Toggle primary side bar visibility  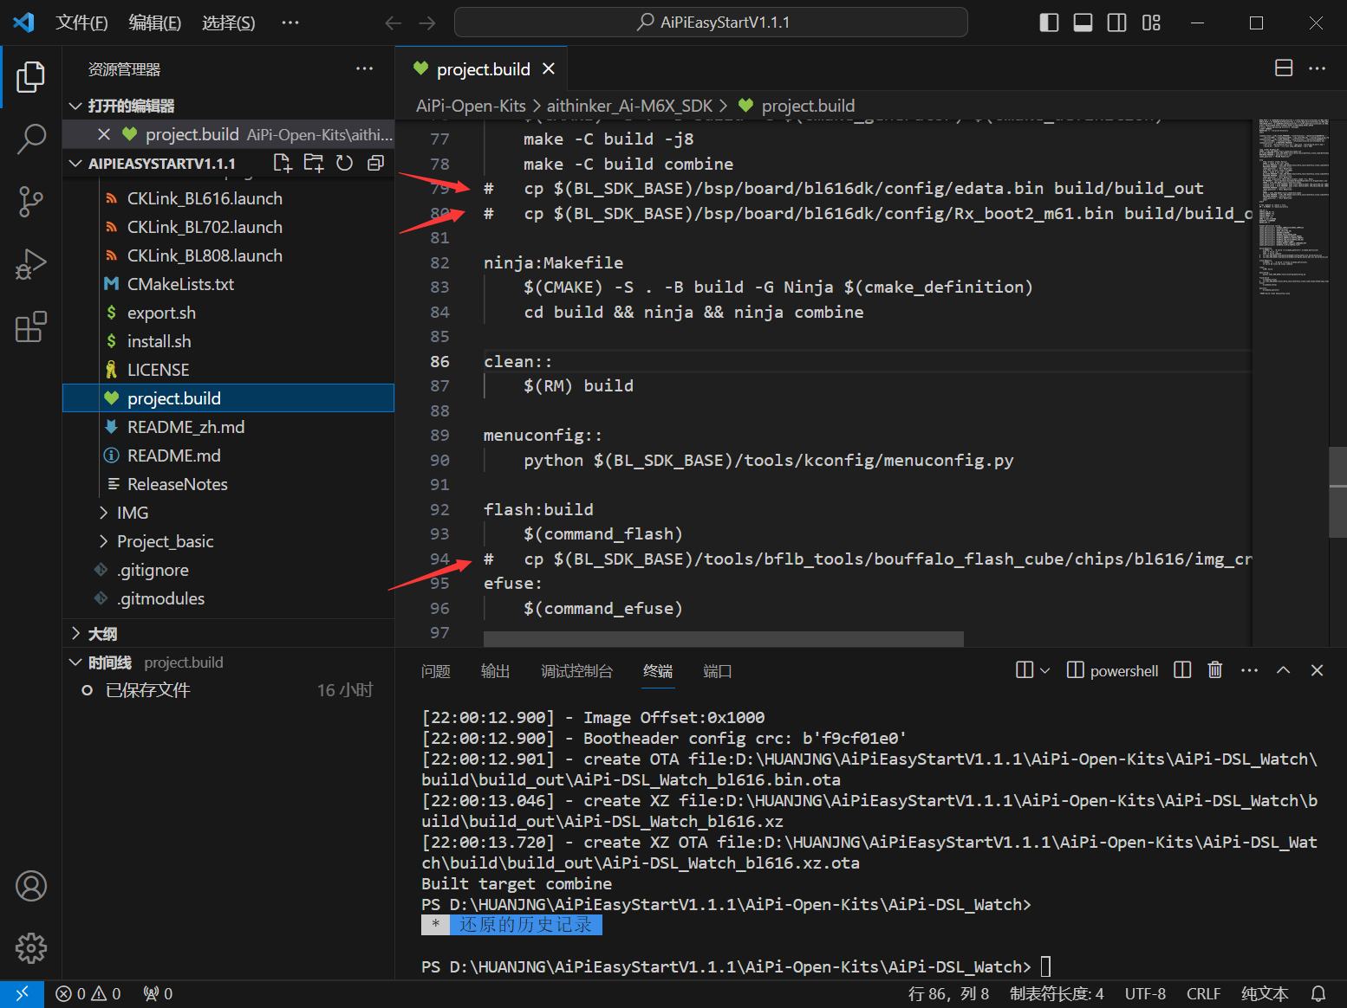(x=1049, y=23)
